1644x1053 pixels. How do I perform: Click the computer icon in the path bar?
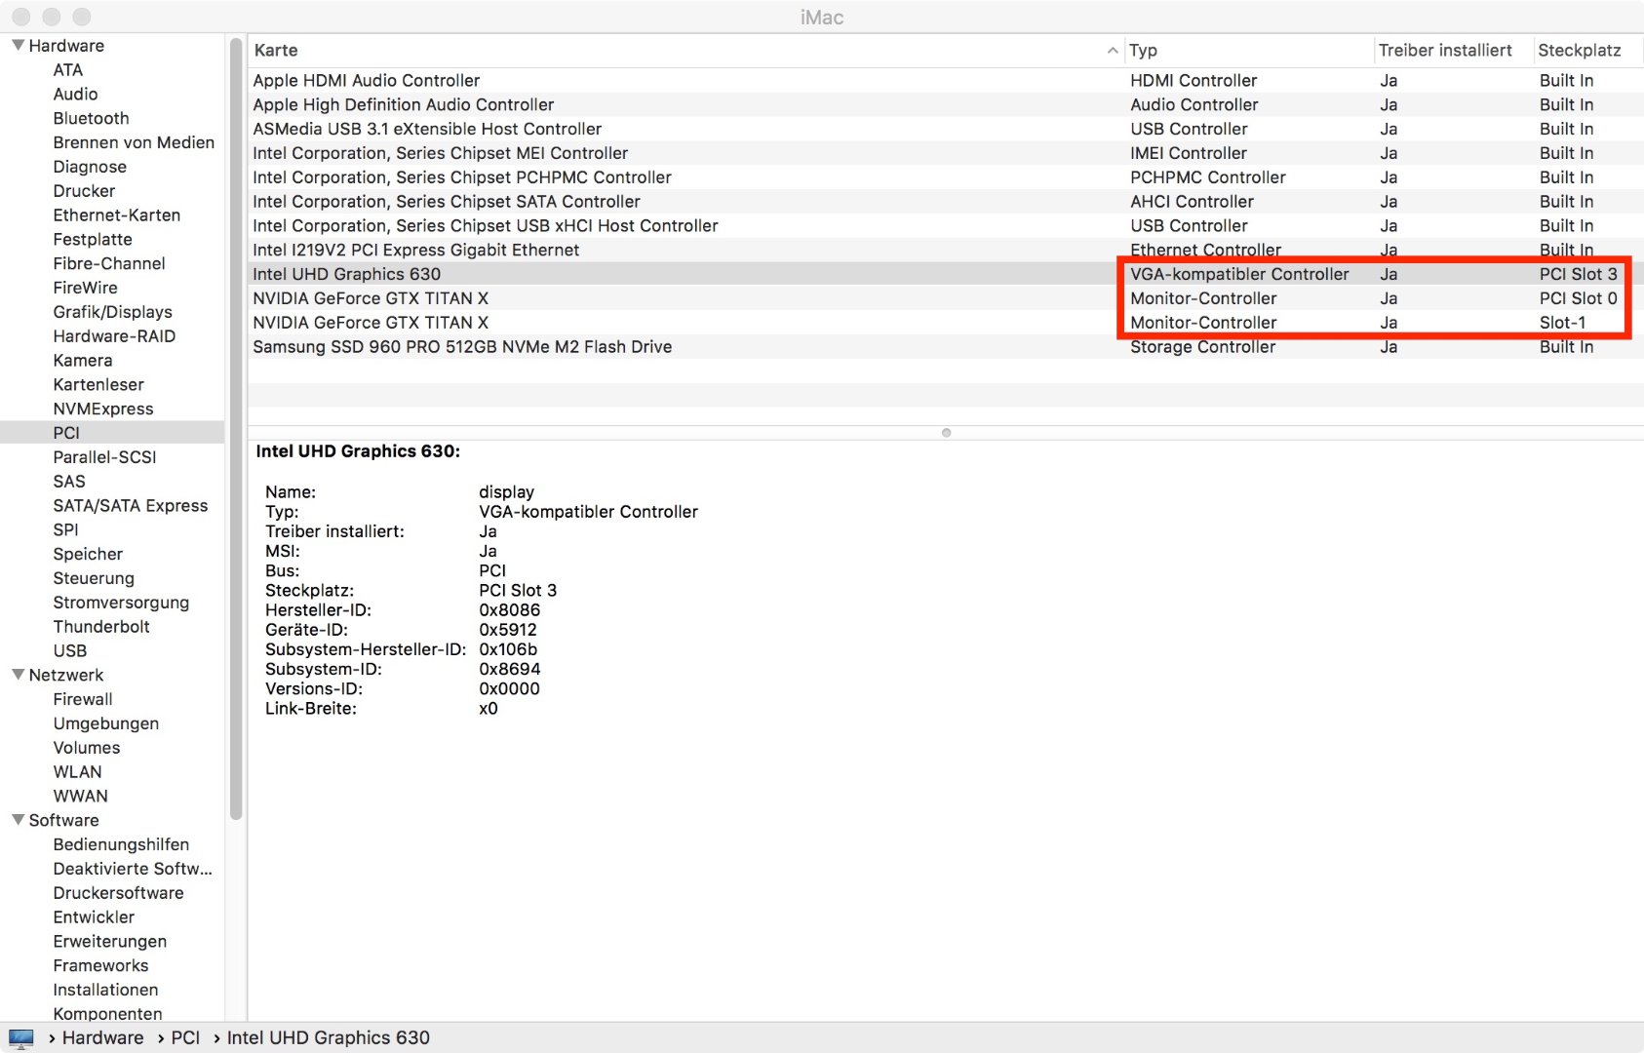(20, 1037)
